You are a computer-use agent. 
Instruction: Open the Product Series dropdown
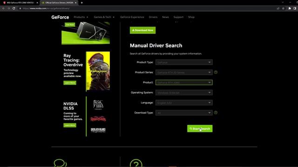[x=184, y=72]
